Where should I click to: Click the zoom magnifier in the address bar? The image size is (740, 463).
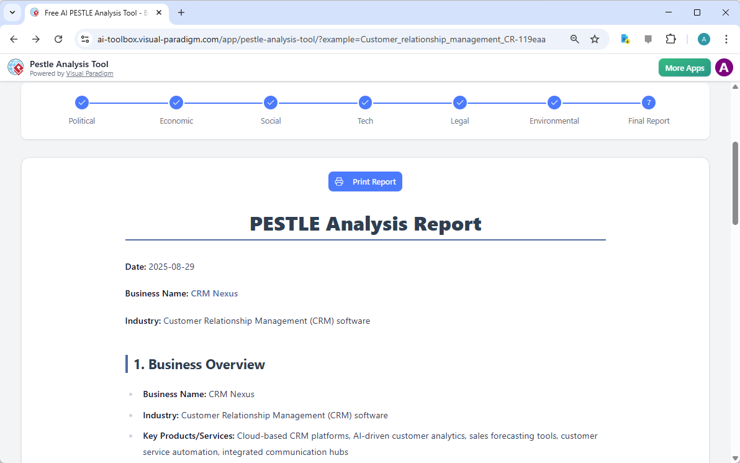click(x=574, y=39)
